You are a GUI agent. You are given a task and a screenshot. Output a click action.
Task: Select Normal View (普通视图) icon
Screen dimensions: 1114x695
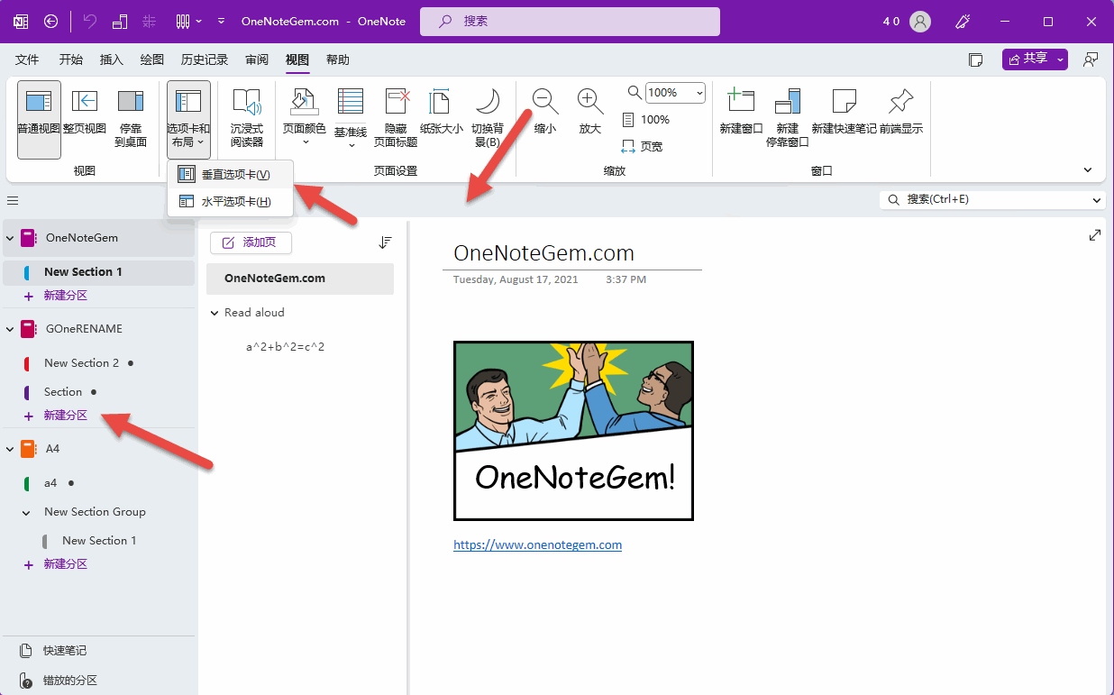[39, 119]
